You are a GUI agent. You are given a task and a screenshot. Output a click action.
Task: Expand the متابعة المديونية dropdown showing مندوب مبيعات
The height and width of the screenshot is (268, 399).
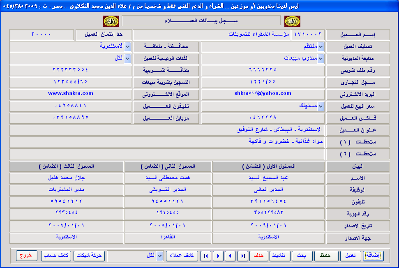pos(321,59)
